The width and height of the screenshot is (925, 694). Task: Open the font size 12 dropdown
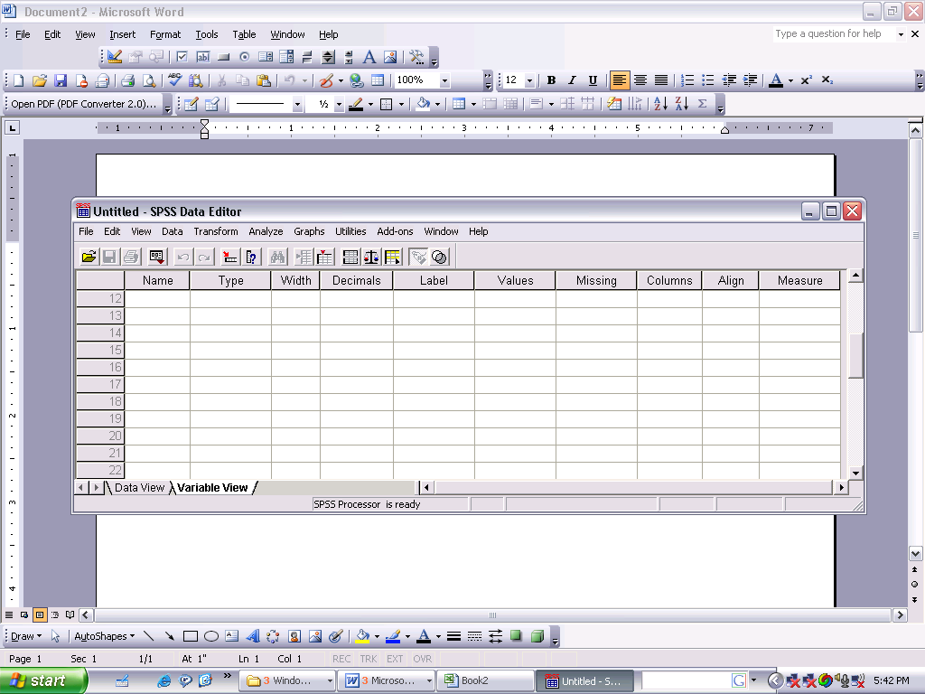(529, 80)
